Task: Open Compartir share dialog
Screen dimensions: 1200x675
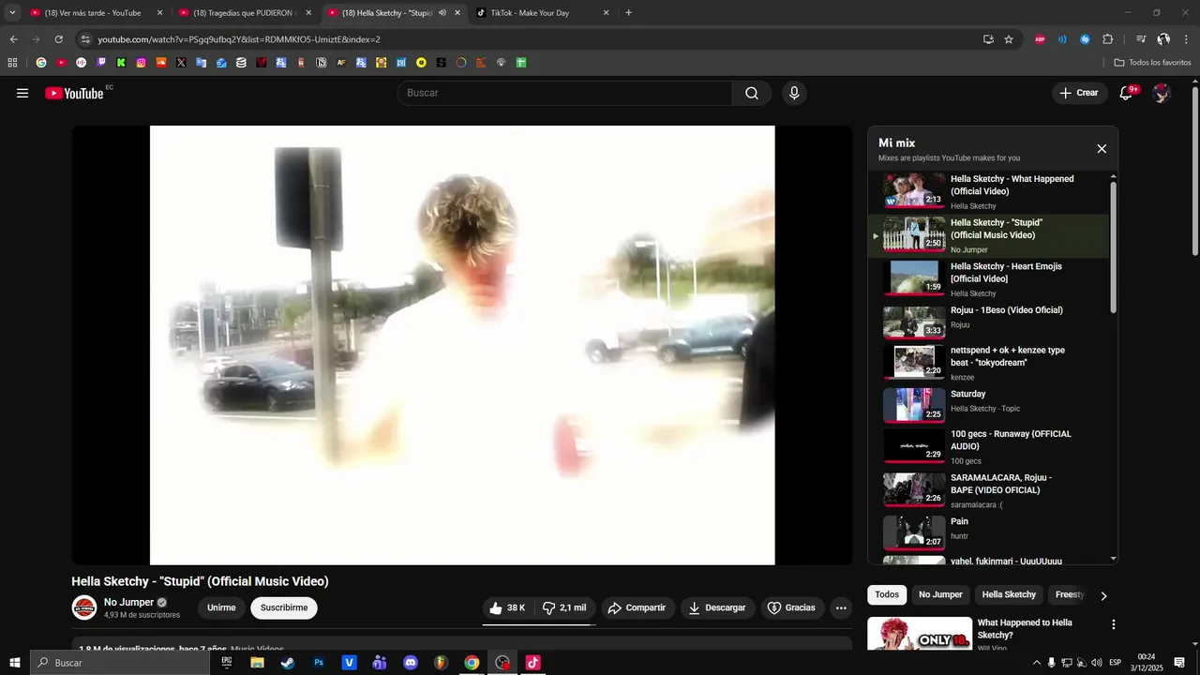Action: (x=637, y=607)
